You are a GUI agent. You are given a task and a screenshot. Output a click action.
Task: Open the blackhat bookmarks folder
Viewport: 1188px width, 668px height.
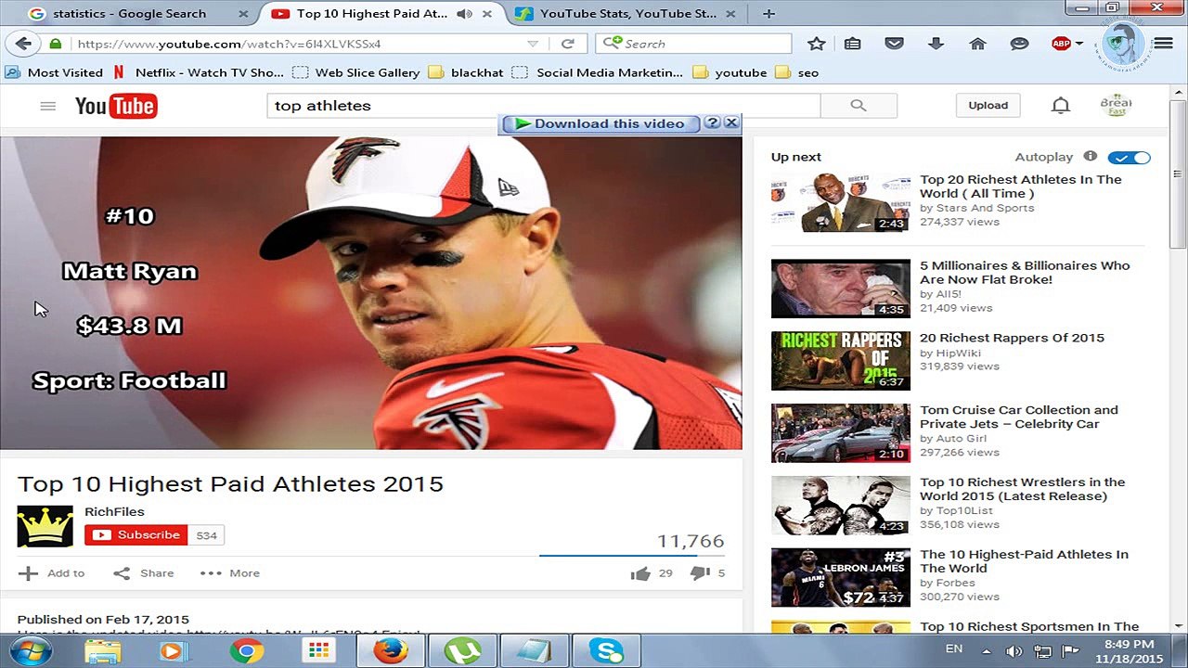click(466, 72)
